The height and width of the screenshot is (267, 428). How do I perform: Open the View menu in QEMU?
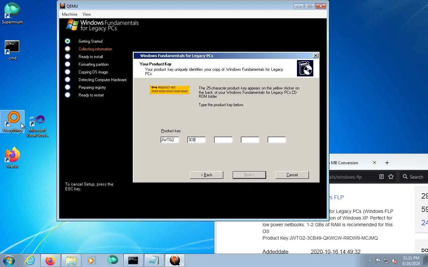coord(87,14)
